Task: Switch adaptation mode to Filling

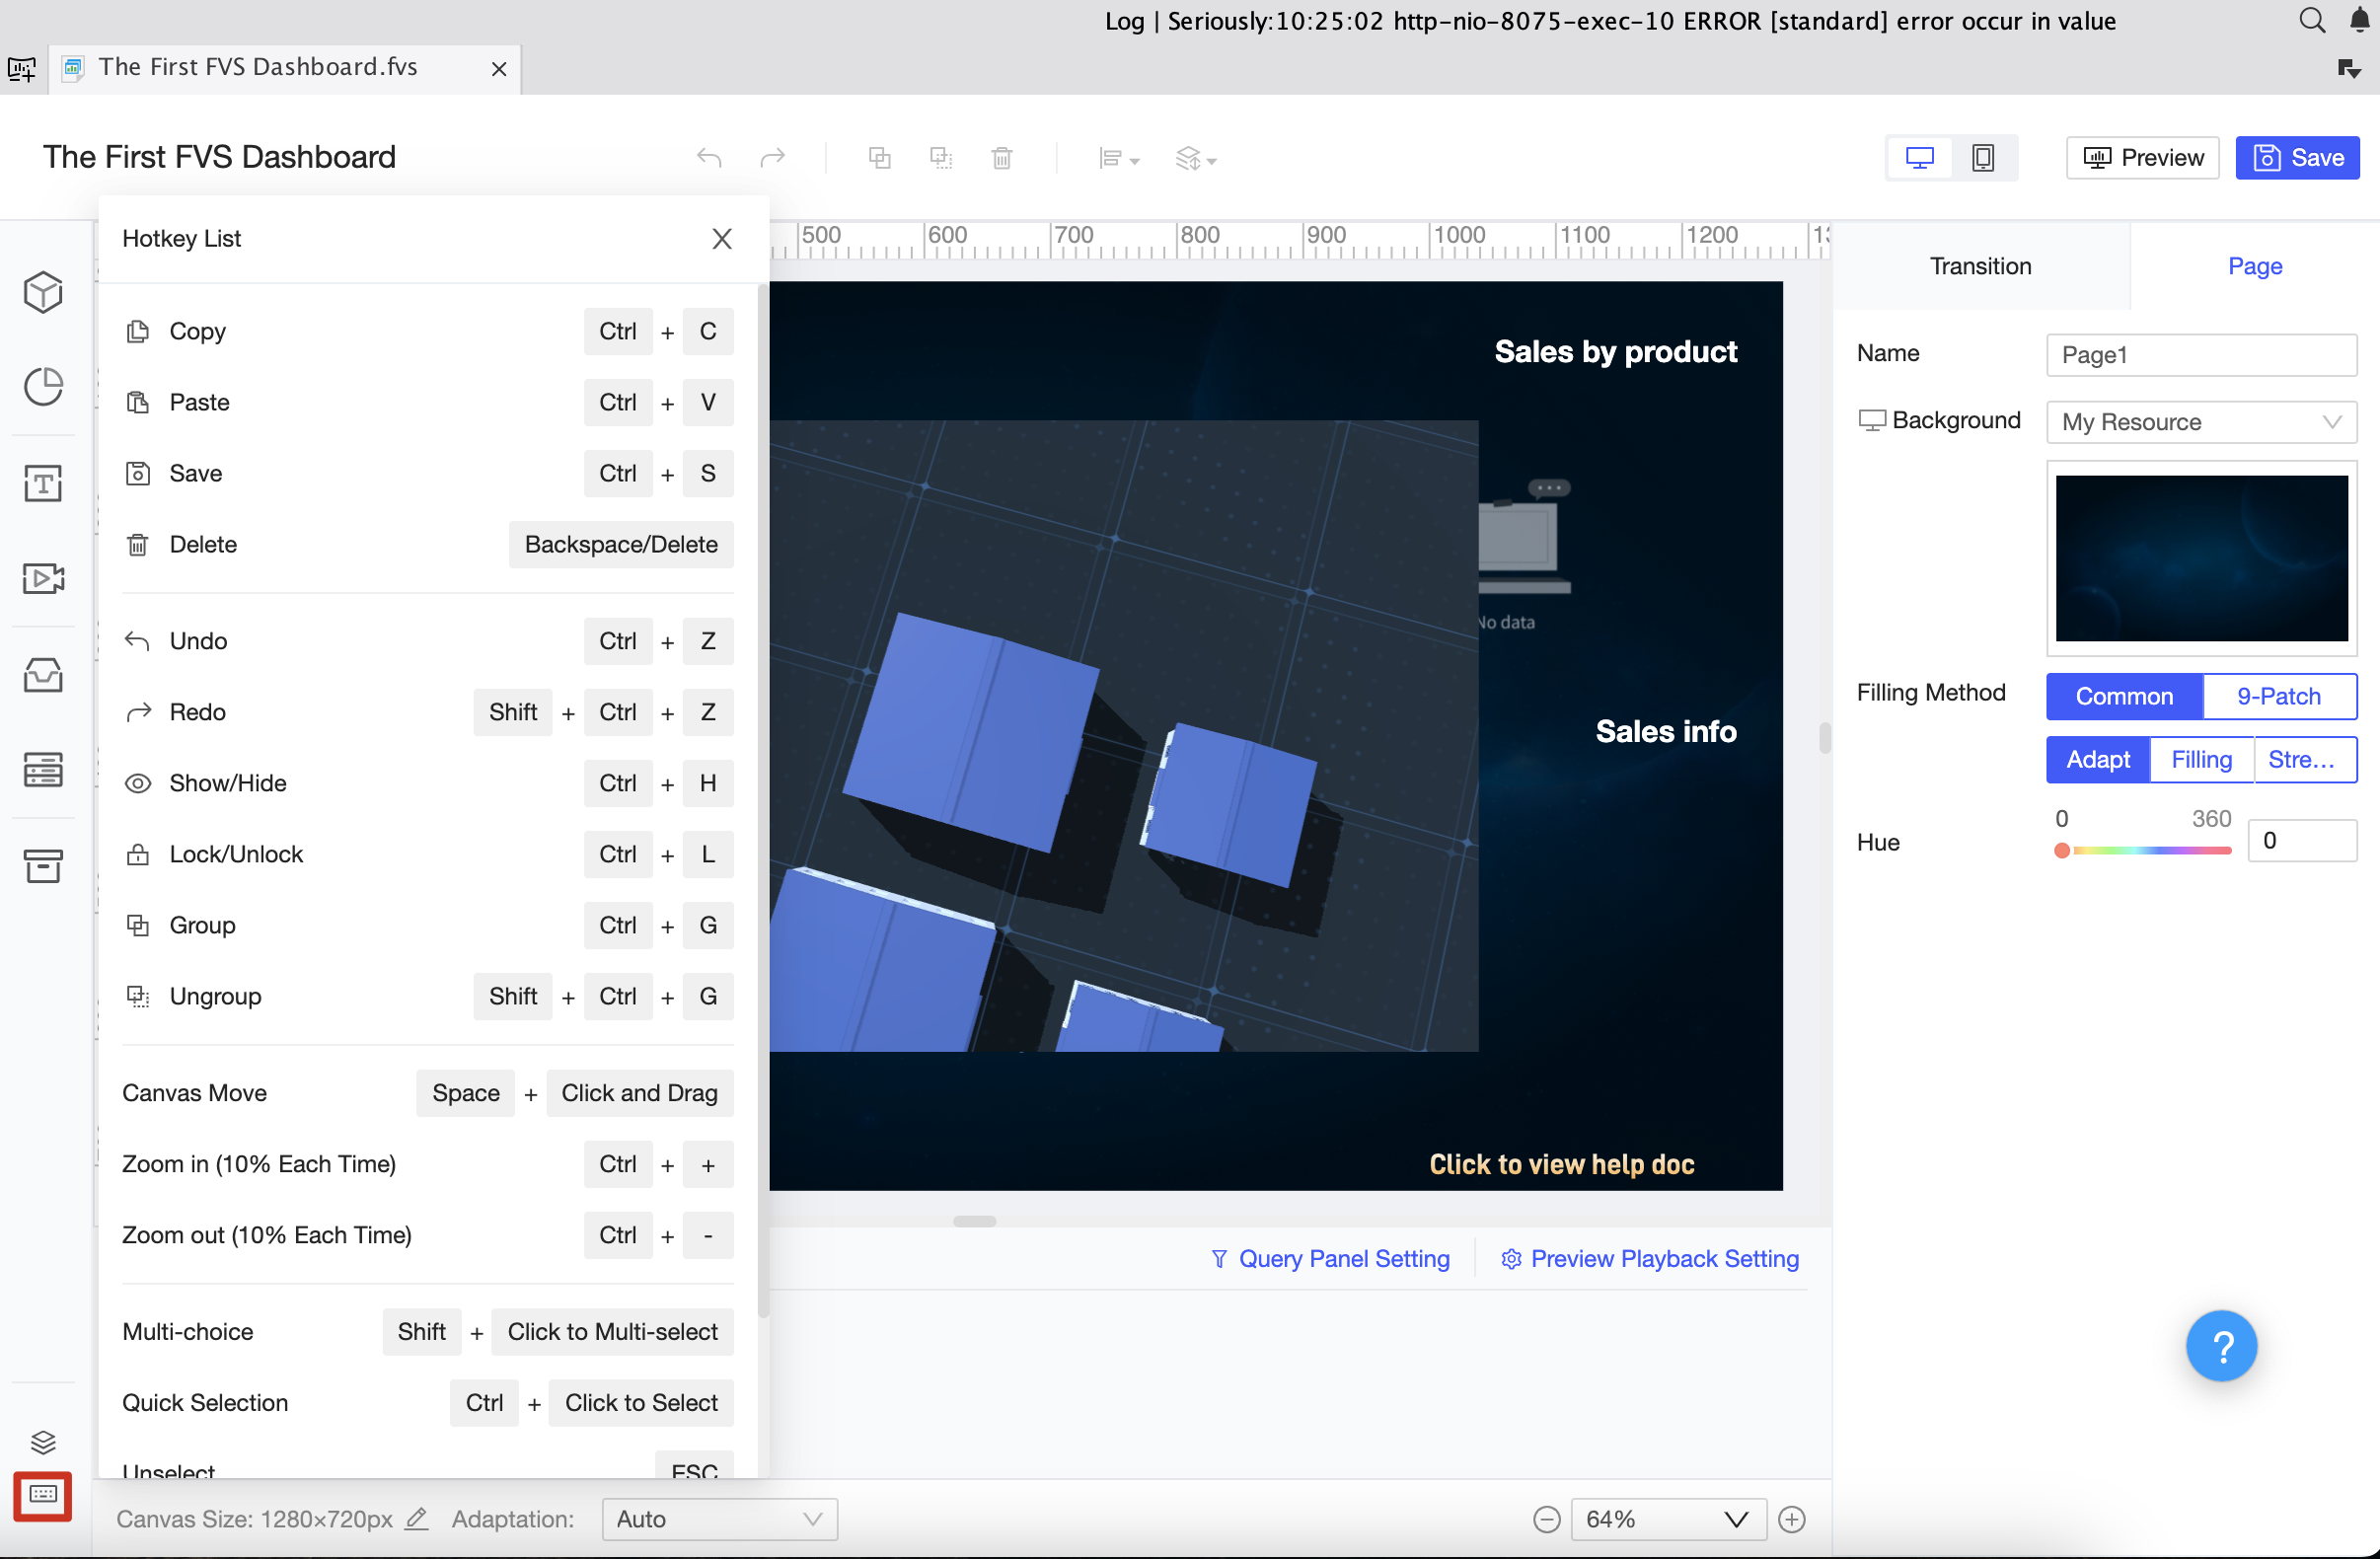Action: 2201,760
